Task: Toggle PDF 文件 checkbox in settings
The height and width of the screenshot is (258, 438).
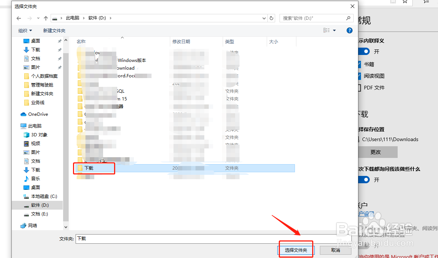Action: click(x=359, y=88)
